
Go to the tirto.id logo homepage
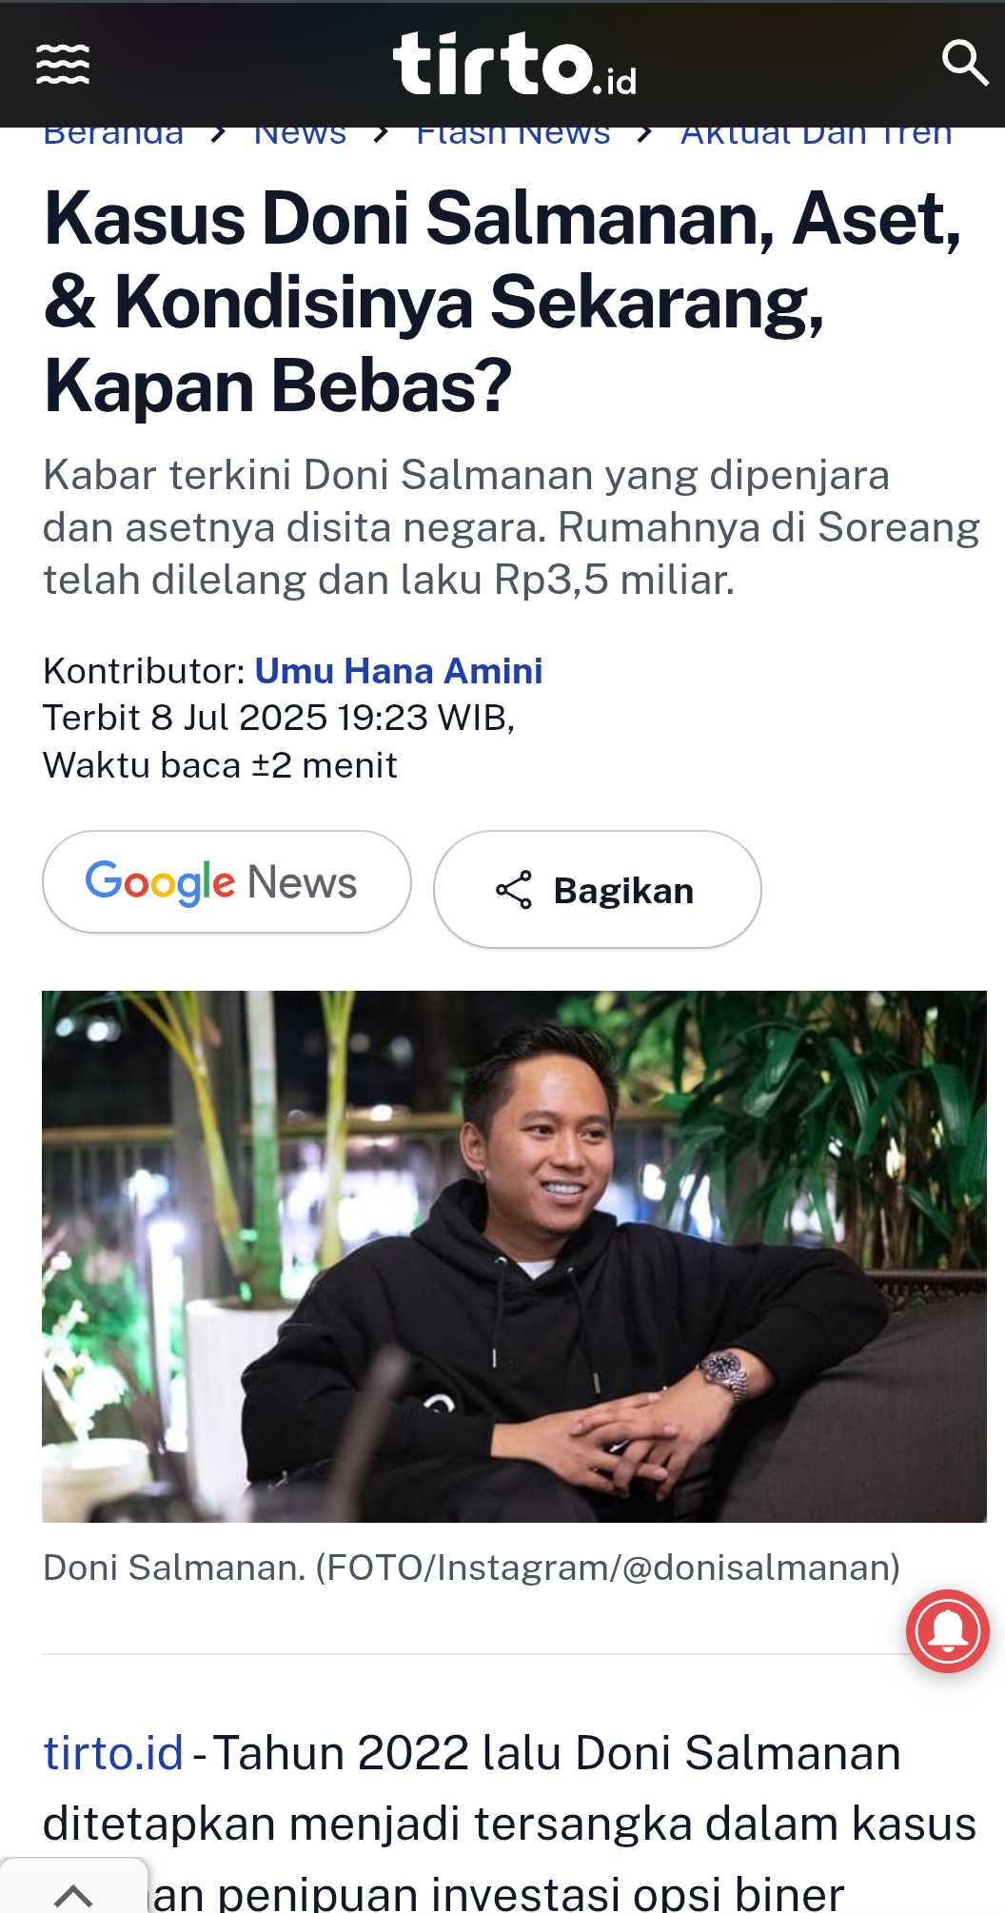pos(515,64)
